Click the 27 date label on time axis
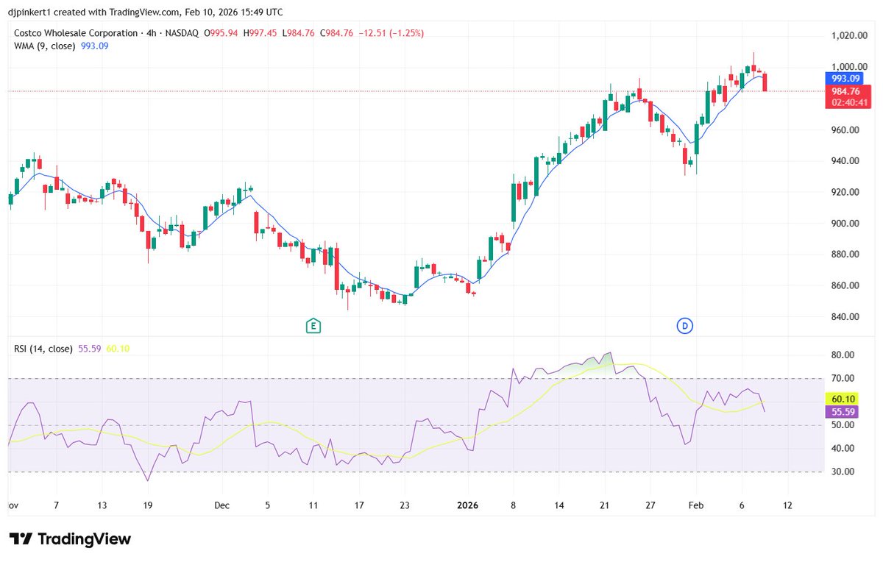The image size is (883, 562). pos(650,506)
